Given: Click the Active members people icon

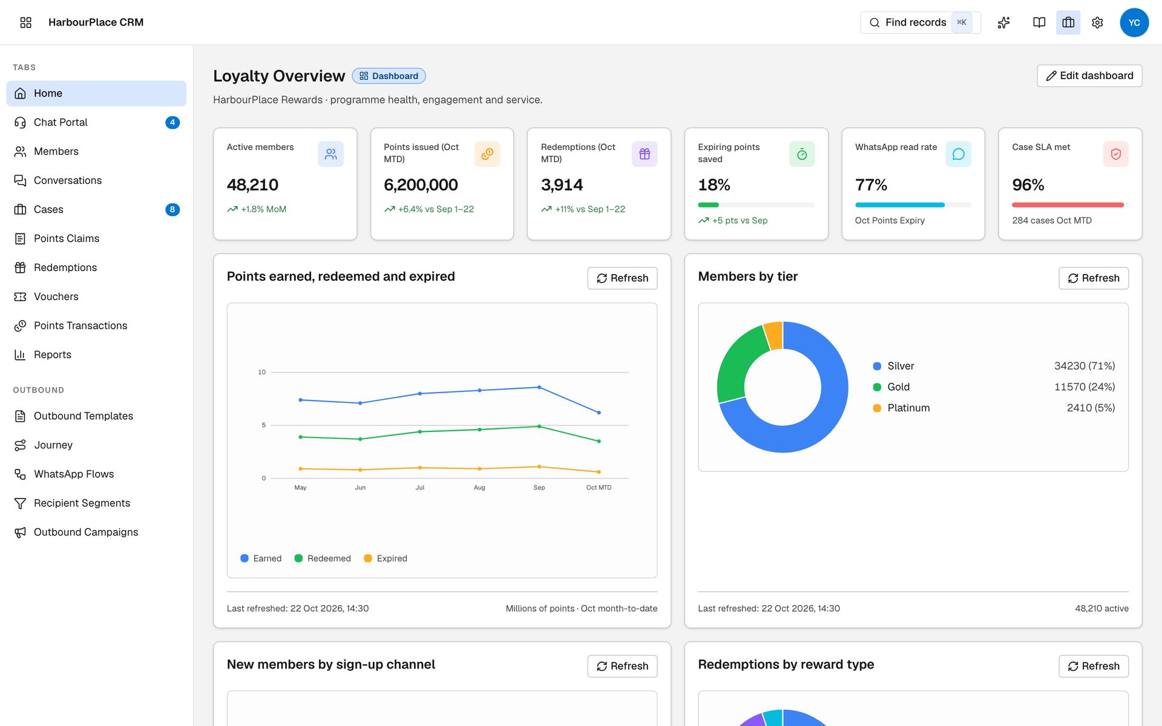Looking at the screenshot, I should click(330, 154).
